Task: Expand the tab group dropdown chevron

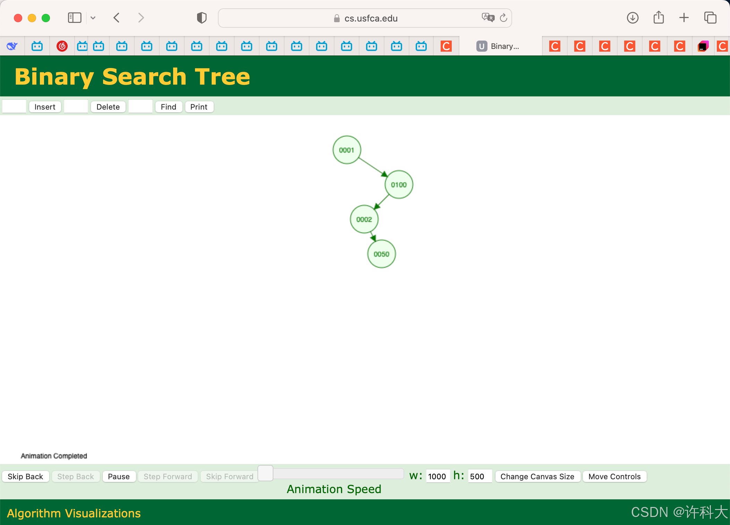Action: click(93, 18)
